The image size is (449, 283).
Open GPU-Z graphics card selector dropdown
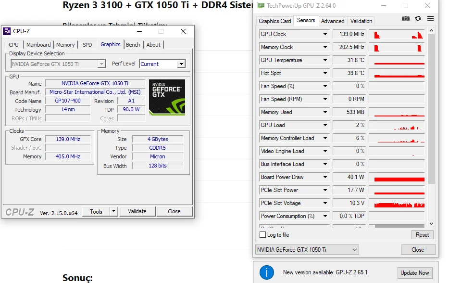click(x=307, y=249)
